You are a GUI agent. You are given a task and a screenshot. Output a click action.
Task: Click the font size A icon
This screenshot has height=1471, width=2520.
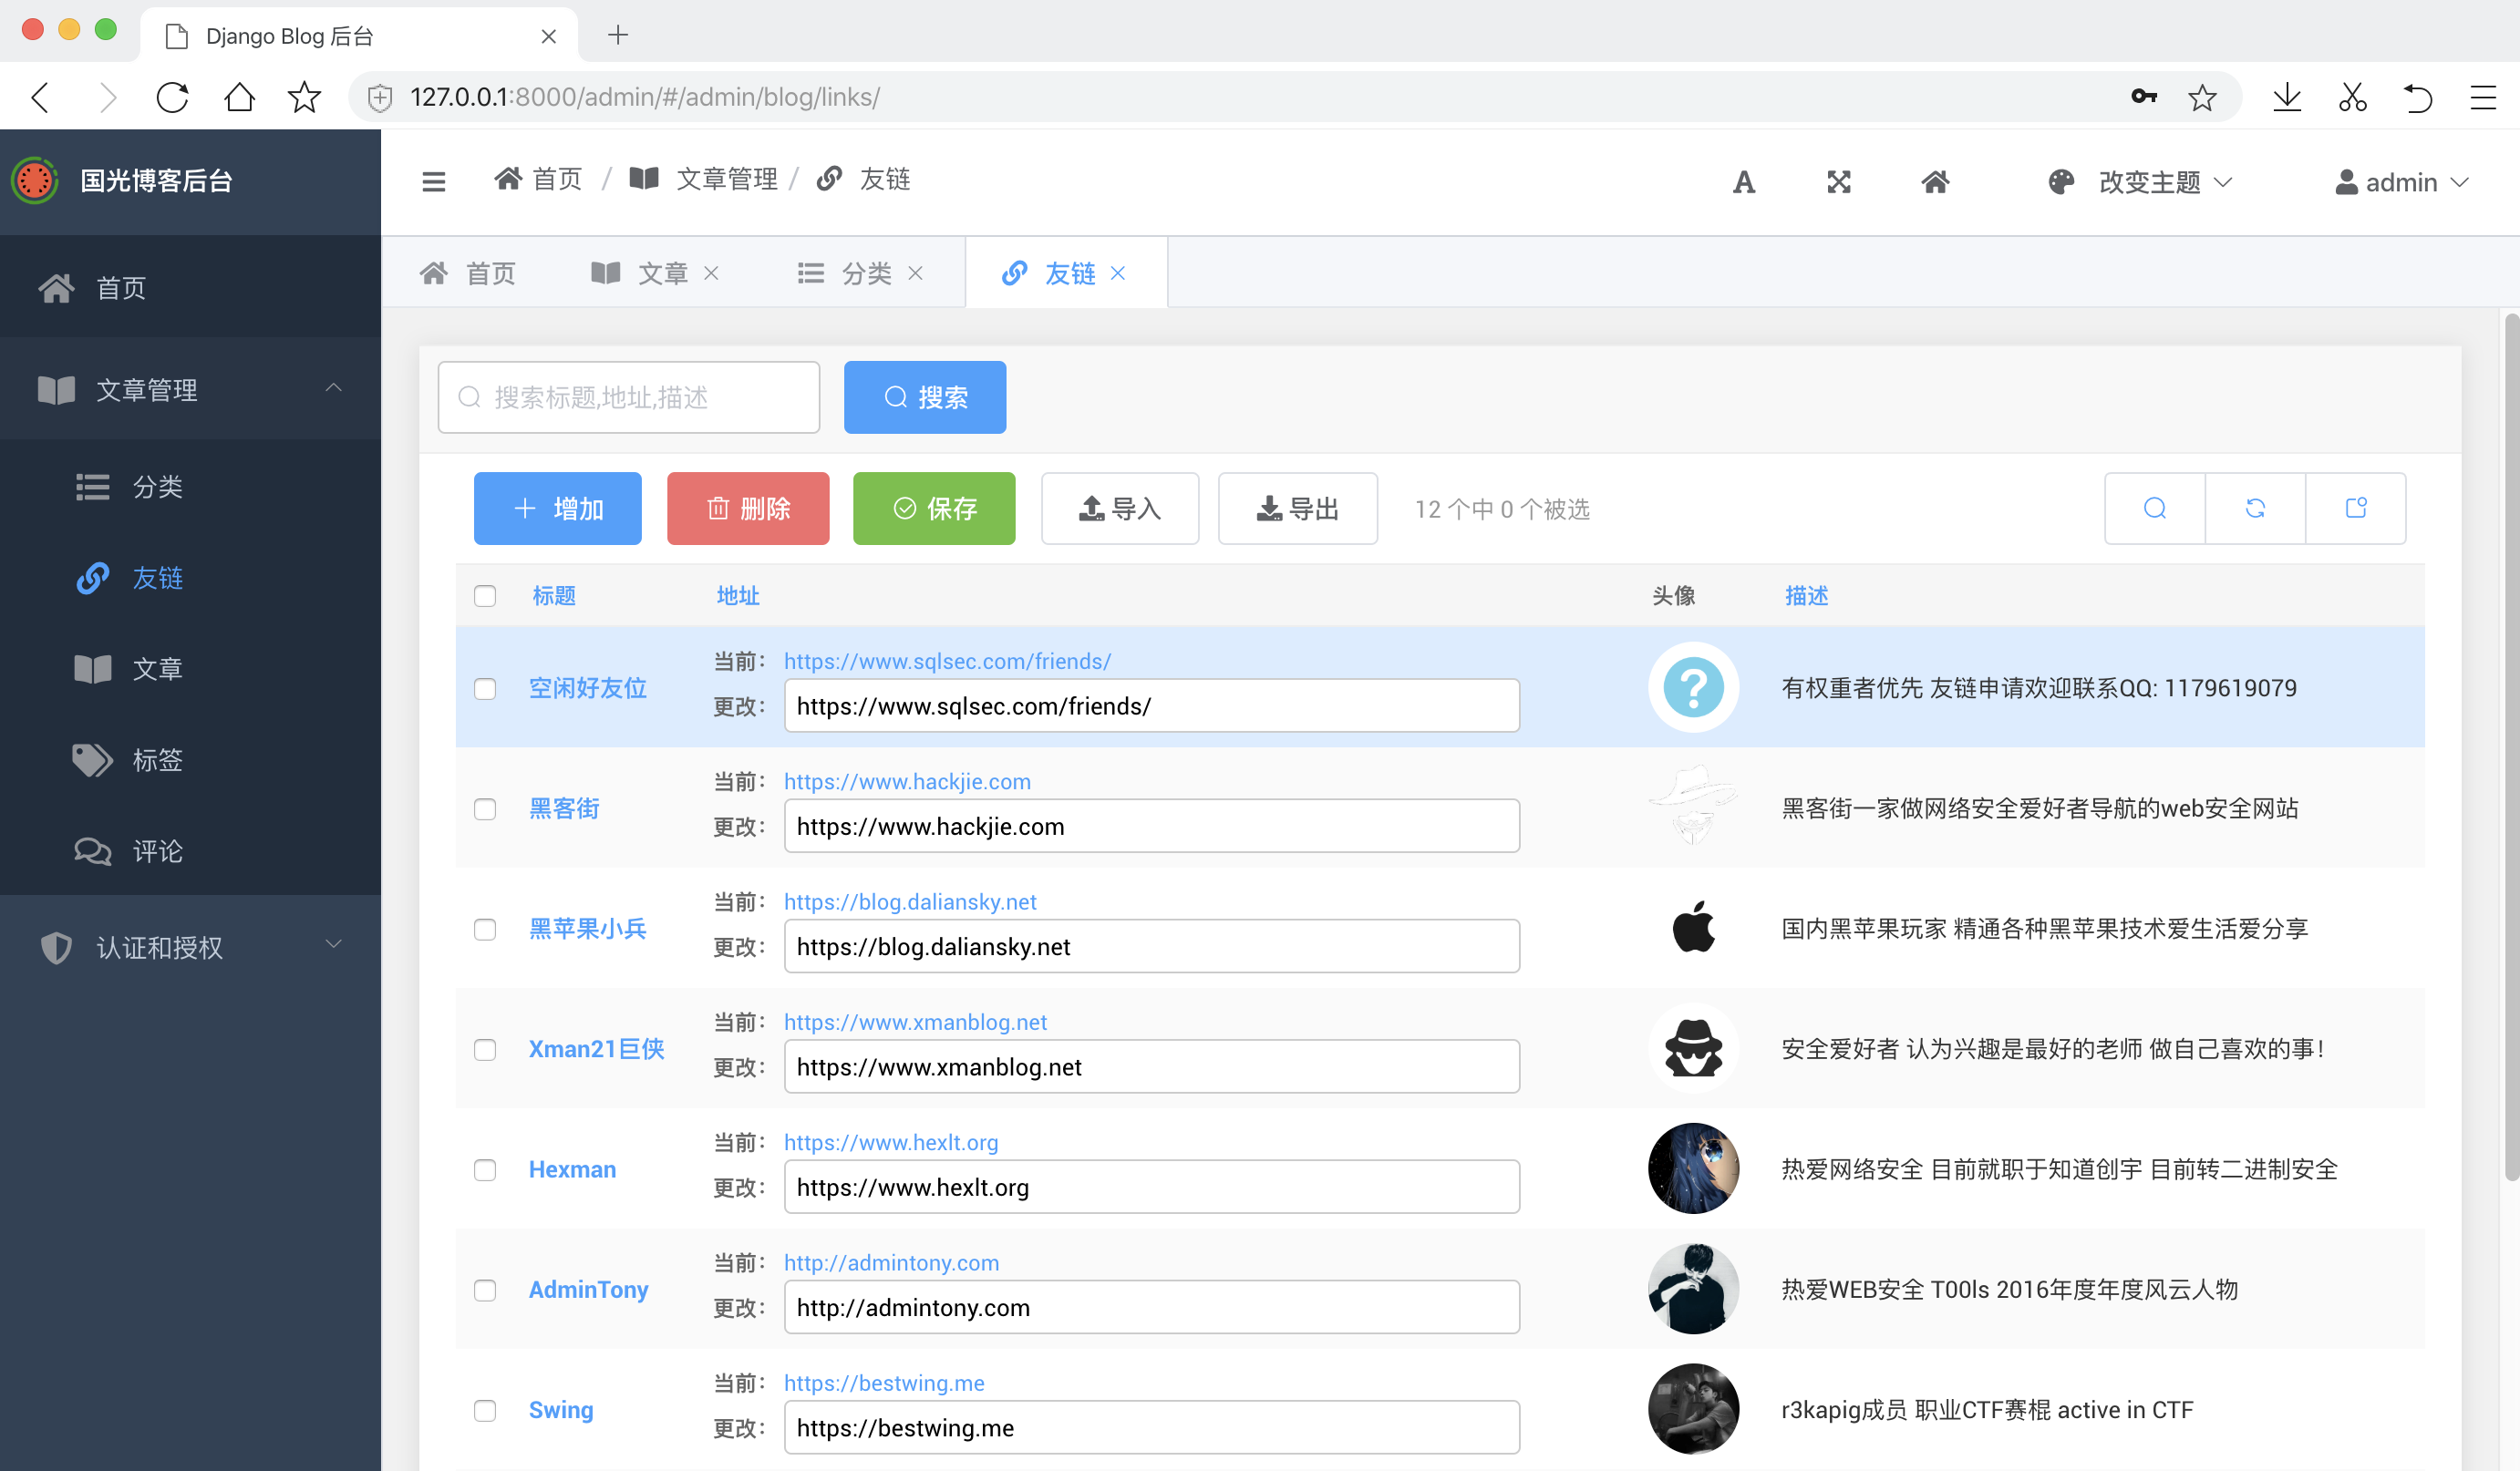tap(1743, 182)
